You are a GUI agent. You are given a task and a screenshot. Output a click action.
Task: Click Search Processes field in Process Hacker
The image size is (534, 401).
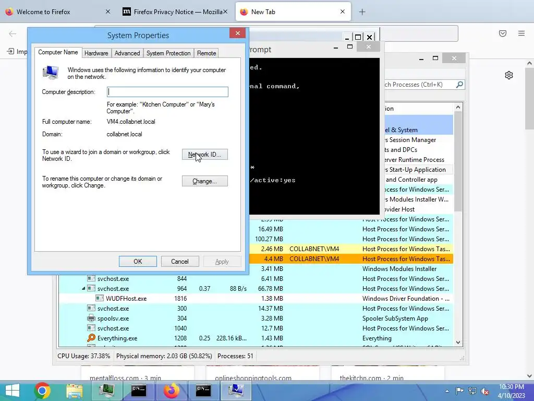coord(420,84)
